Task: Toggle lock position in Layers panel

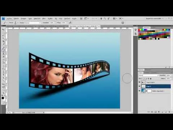Action: point(148,79)
